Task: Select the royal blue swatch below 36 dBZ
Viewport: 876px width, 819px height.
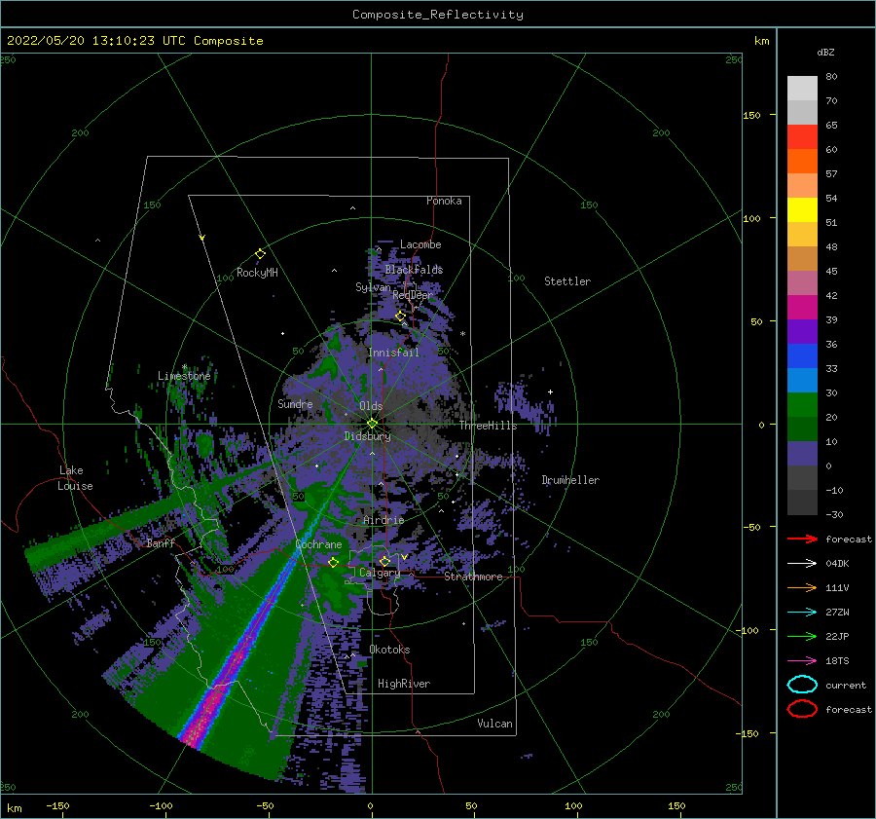Action: tap(802, 355)
